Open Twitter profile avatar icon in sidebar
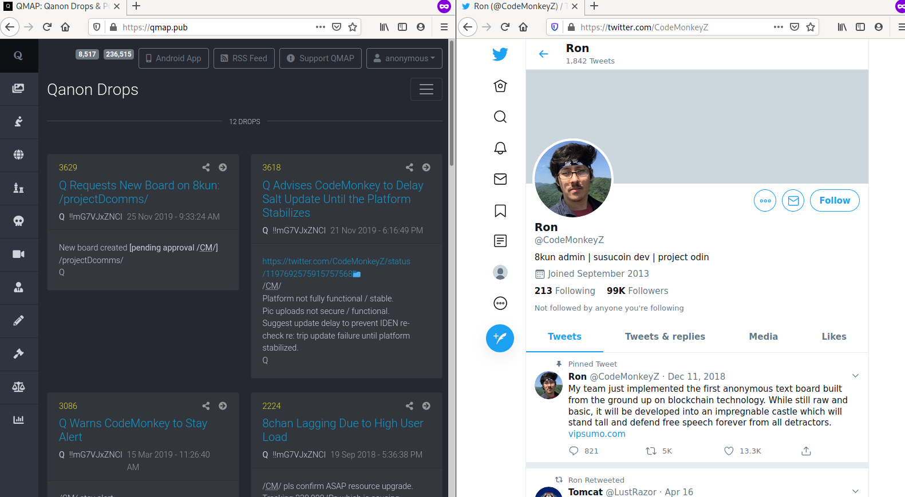 [x=500, y=272]
